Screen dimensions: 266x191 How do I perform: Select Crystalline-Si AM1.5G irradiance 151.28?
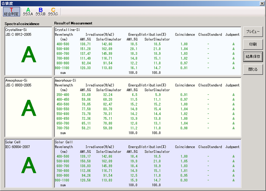(85, 49)
